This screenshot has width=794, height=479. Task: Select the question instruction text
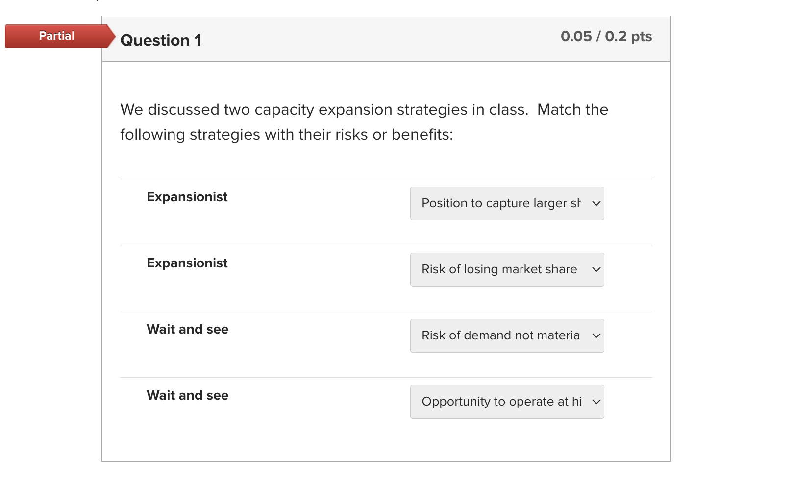tap(364, 121)
